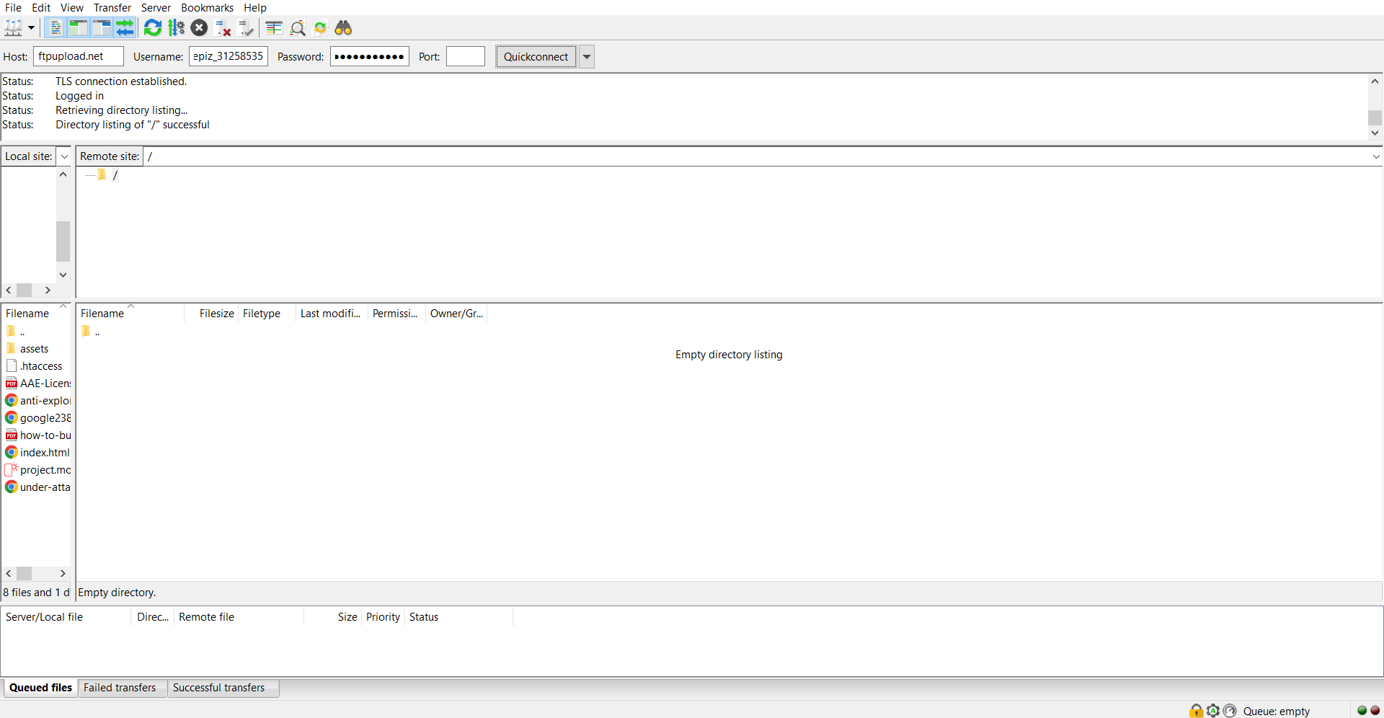Click into the Port input field
The width and height of the screenshot is (1384, 718).
point(465,57)
